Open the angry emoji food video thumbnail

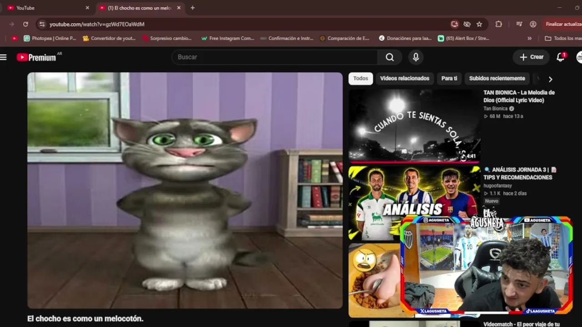point(374,280)
